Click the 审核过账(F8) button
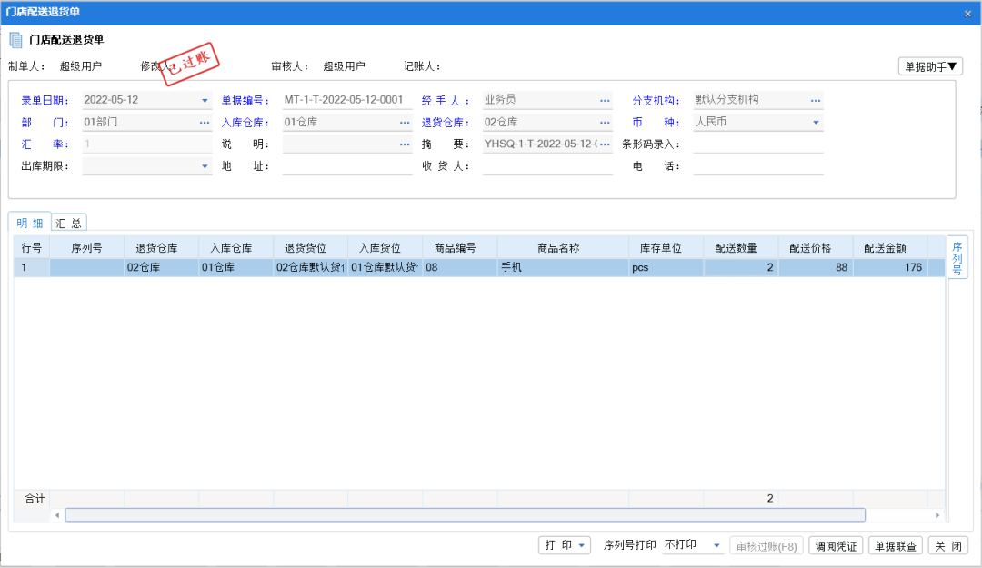Viewport: 982px width, 568px height. (x=766, y=545)
